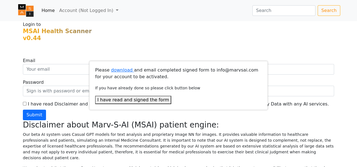The width and height of the screenshot is (357, 167).
Task: Click the 'Login to' text above the title
Action: (x=32, y=24)
